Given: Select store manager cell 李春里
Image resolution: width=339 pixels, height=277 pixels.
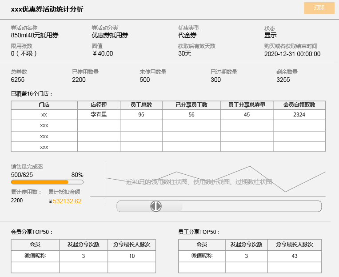Looking at the screenshot, I should [99, 115].
